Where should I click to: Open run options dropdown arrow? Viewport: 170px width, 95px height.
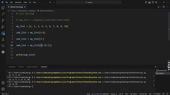point(161,7)
